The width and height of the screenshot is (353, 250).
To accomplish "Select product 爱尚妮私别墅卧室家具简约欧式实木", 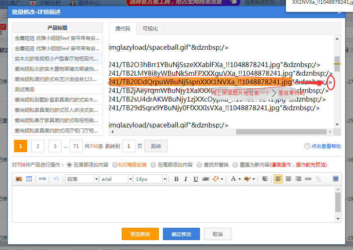I will pyautogui.click(x=58, y=100).
